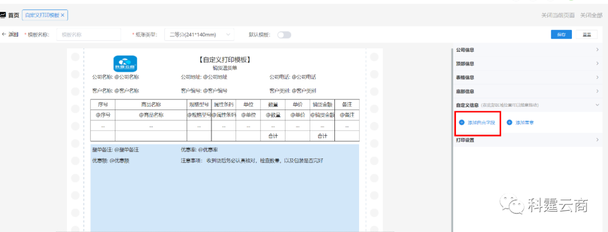Image resolution: width=608 pixels, height=232 pixels.
Task: Close the 自定义打印模板 tab with its X
Action: coord(63,15)
